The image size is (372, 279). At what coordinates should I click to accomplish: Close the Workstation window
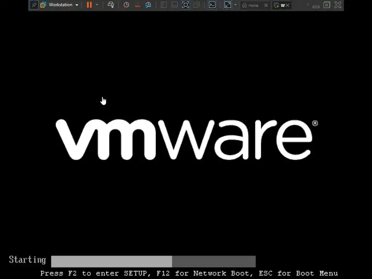tap(338, 5)
